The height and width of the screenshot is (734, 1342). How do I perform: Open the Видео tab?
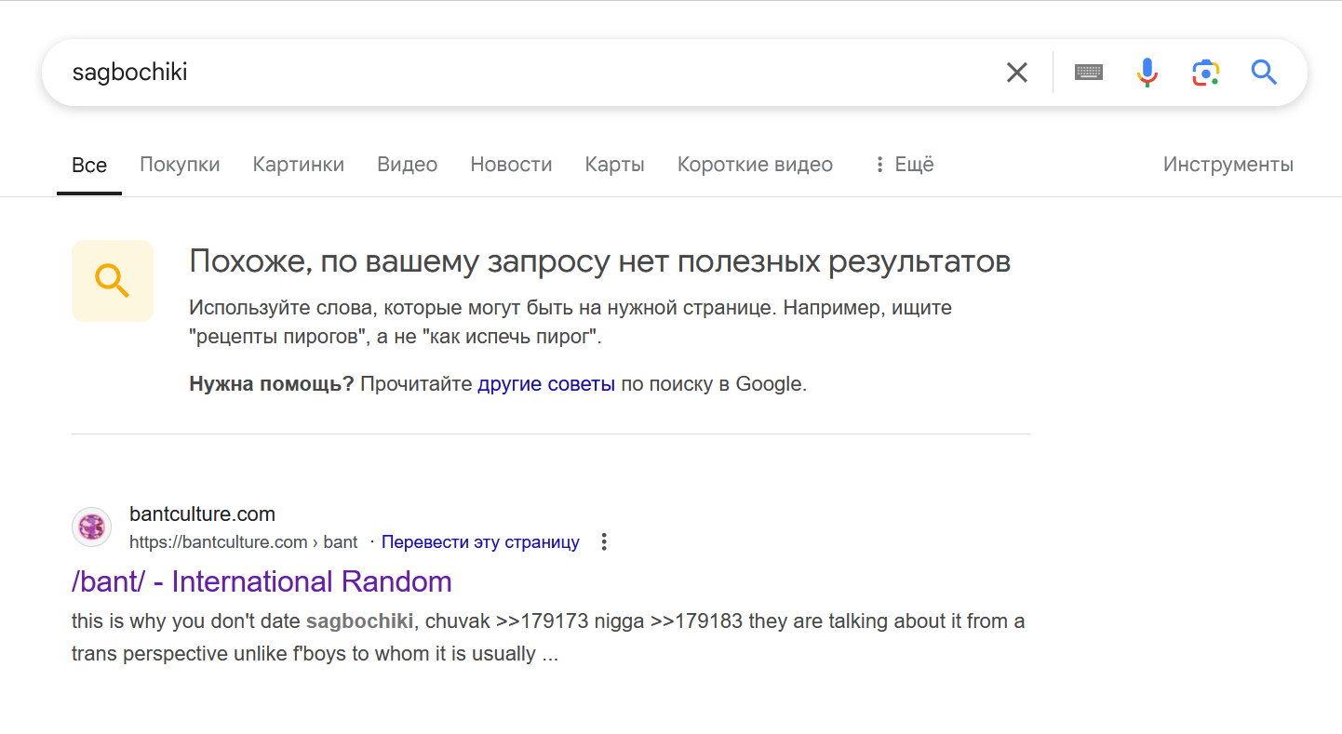[x=408, y=165]
